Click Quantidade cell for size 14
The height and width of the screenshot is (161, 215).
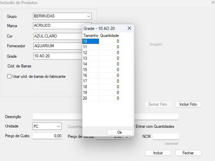point(110,64)
